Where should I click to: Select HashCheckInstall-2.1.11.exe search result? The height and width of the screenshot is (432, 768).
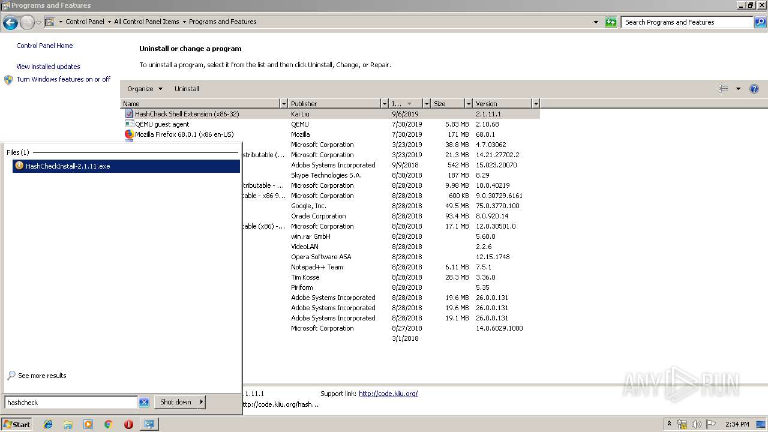(x=126, y=166)
